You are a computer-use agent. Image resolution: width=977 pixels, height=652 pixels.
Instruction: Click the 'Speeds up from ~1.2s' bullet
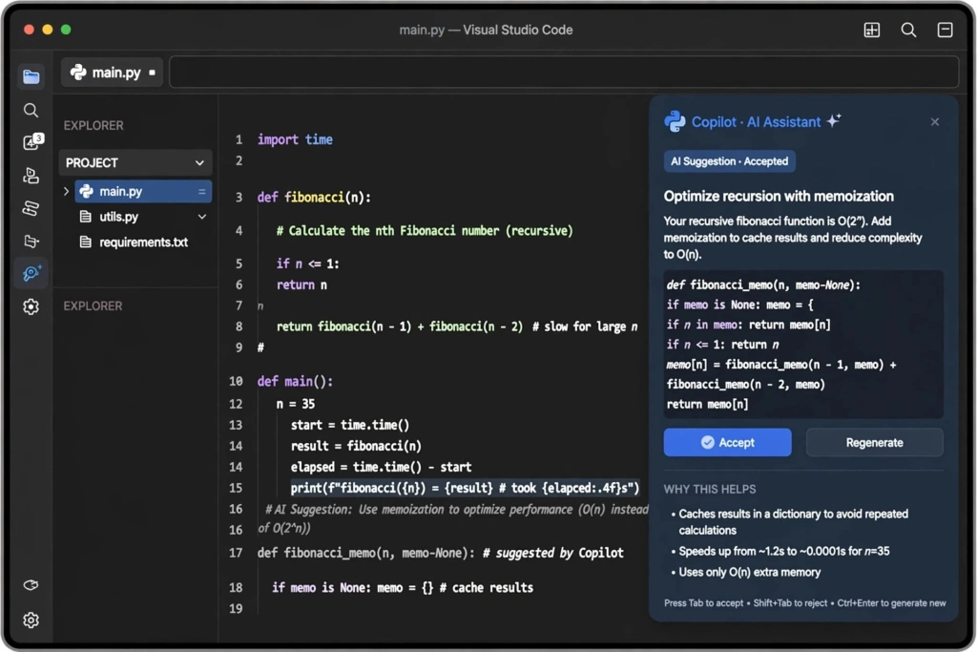click(x=784, y=551)
